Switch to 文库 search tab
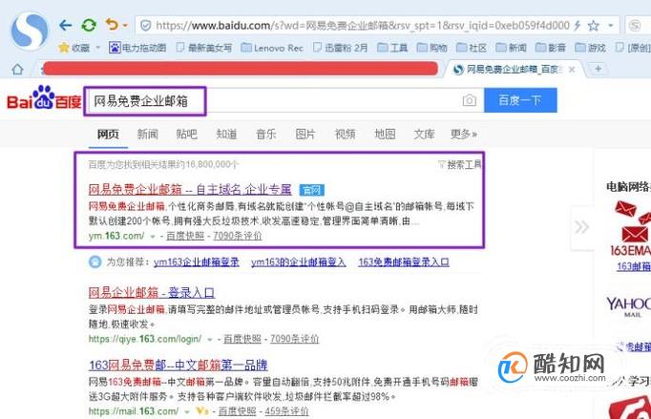This screenshot has width=651, height=419. 425,135
